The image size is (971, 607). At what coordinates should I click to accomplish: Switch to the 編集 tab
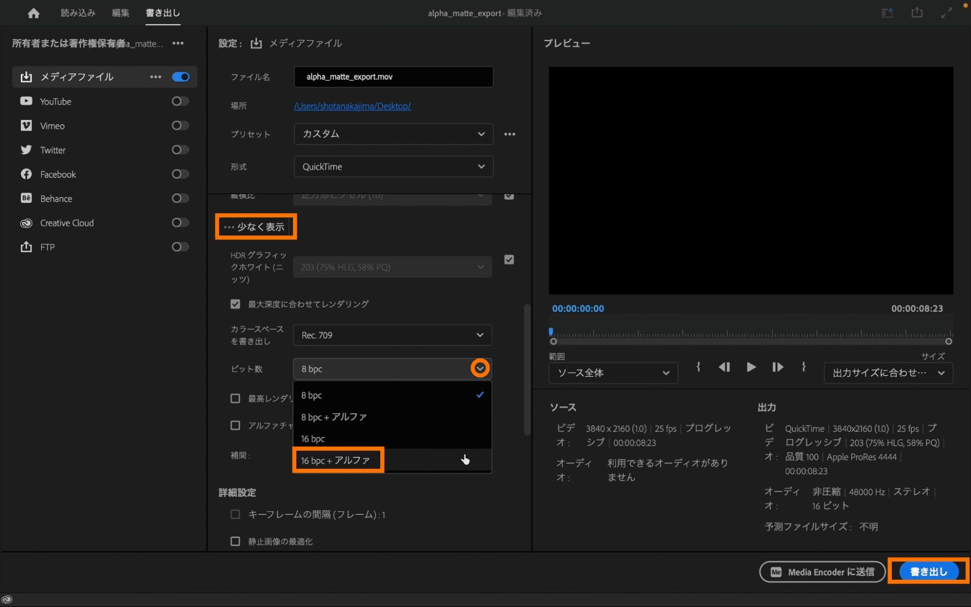pos(120,13)
